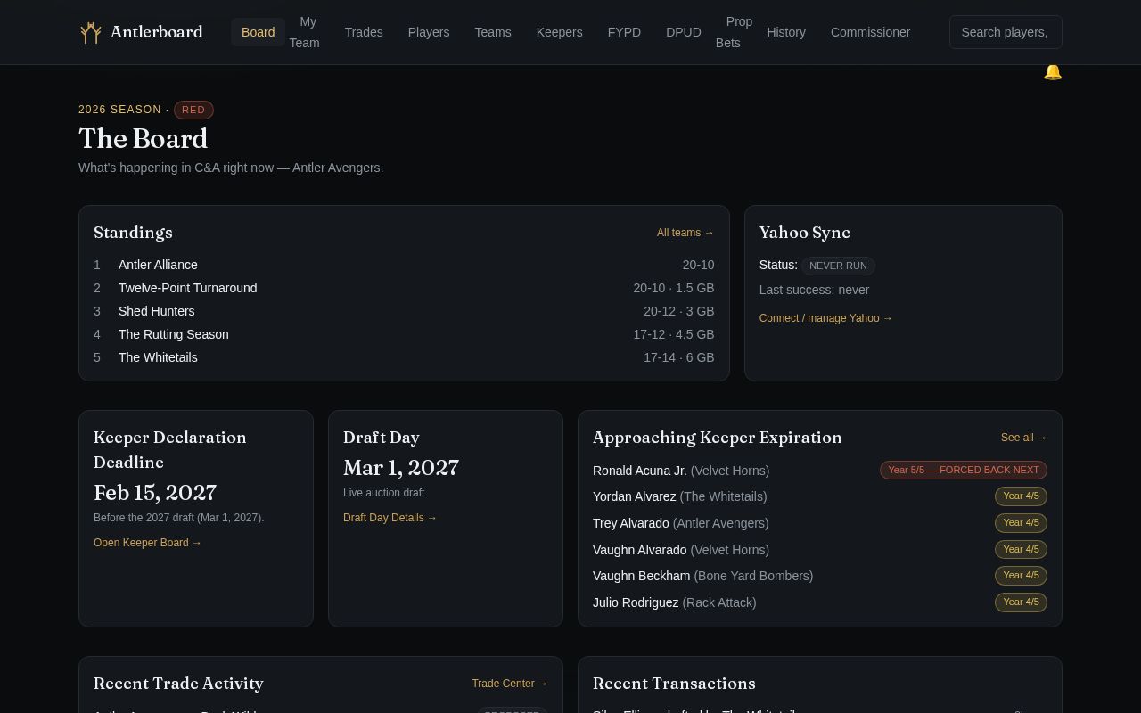Select Keepers nav item
This screenshot has height=713, width=1141.
tap(560, 32)
